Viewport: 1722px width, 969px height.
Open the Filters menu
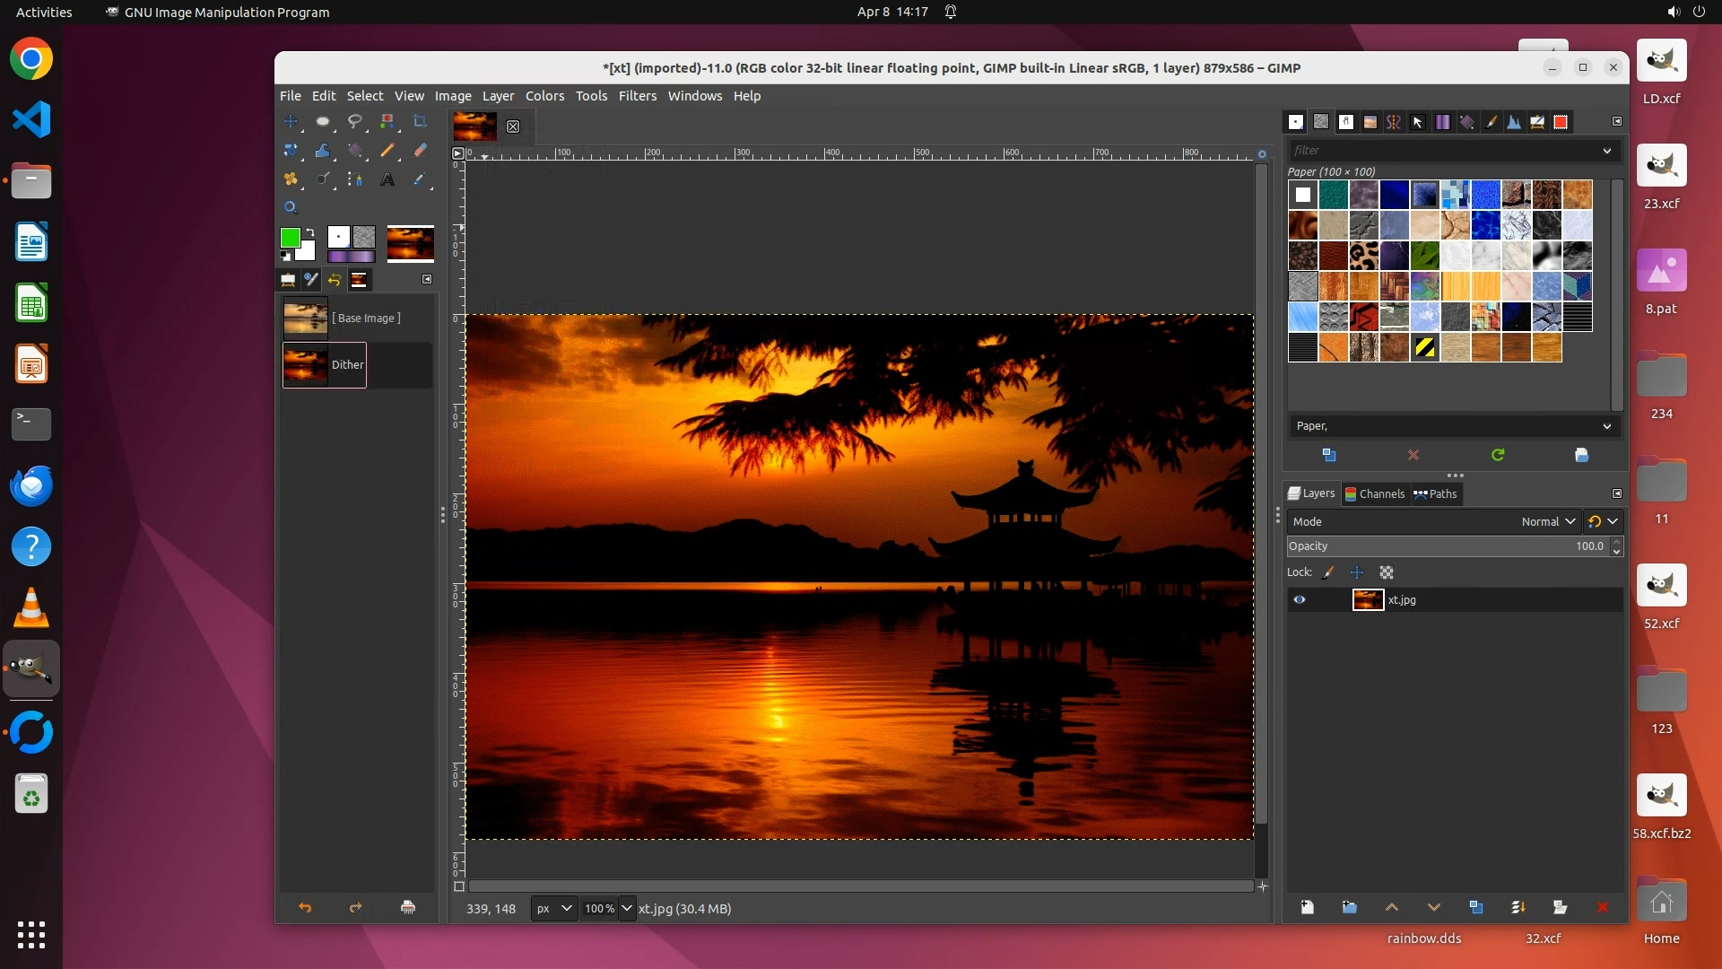coord(637,96)
